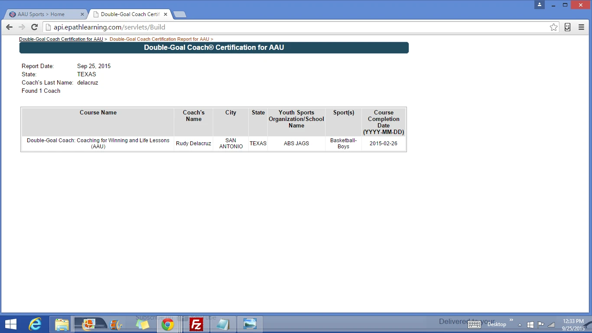Image resolution: width=592 pixels, height=333 pixels.
Task: Click the Double-Goal Coach course name cell
Action: (98, 144)
